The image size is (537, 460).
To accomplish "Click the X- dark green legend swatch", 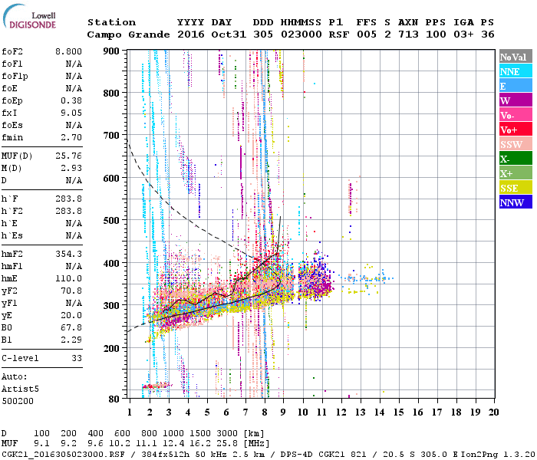I will 516,158.
